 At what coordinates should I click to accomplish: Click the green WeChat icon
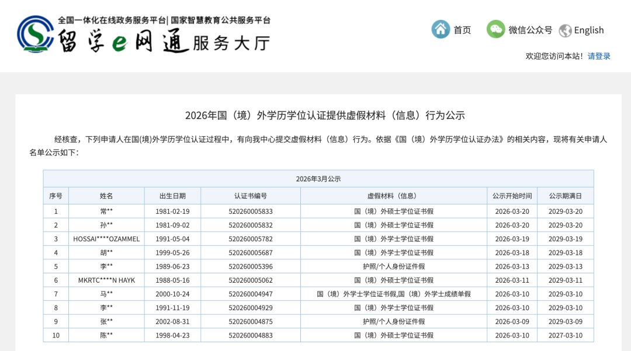point(495,29)
